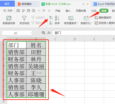Image resolution: width=115 pixels, height=104 pixels.
Task: Click the fx insert function icon
Action: [x=49, y=33]
